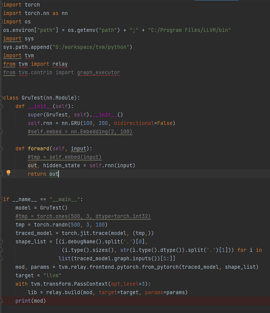Click the commented-out nn.Embedding line
The image size is (270, 313).
pyautogui.click(x=79, y=132)
